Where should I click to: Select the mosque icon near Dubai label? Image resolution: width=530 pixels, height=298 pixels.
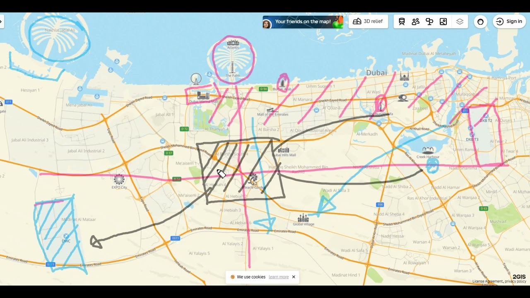click(405, 76)
